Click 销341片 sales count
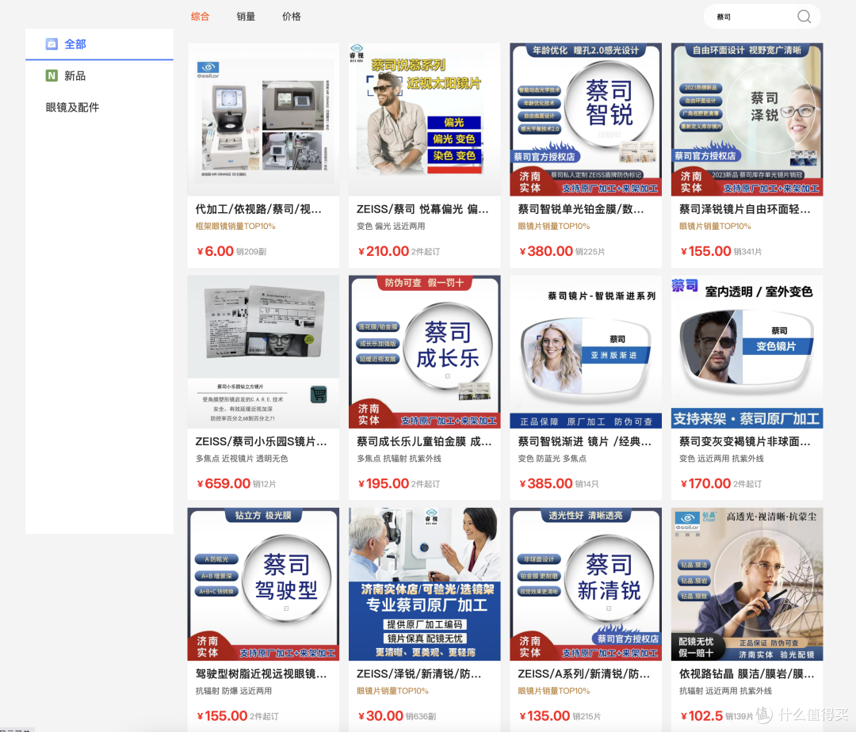This screenshot has height=732, width=856. coord(748,252)
